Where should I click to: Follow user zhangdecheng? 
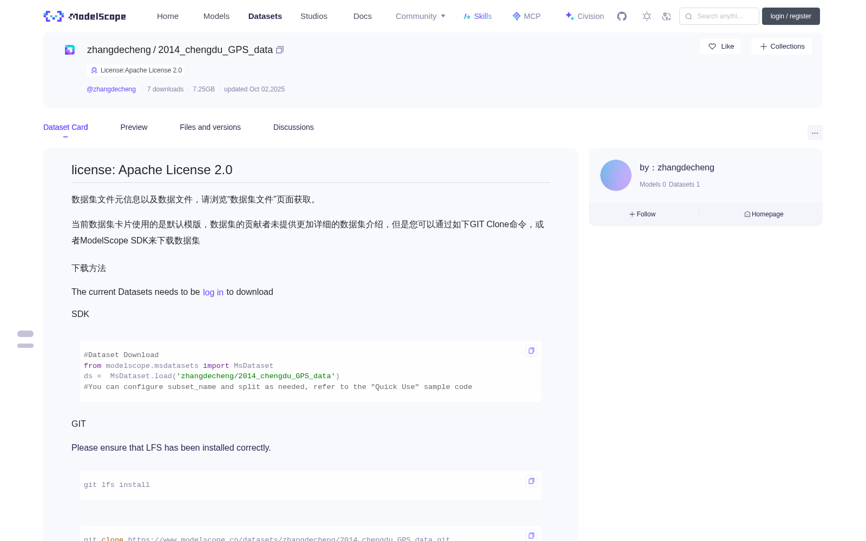pyautogui.click(x=642, y=214)
